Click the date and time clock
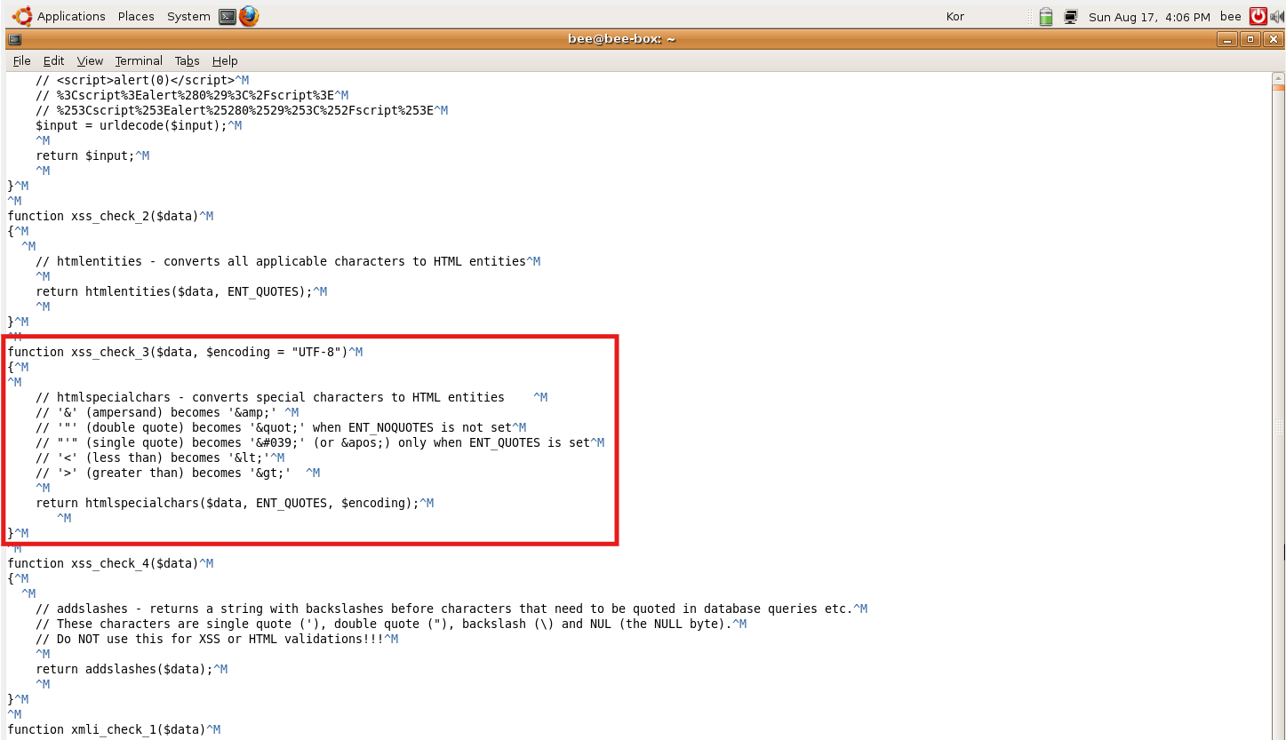 point(1149,17)
